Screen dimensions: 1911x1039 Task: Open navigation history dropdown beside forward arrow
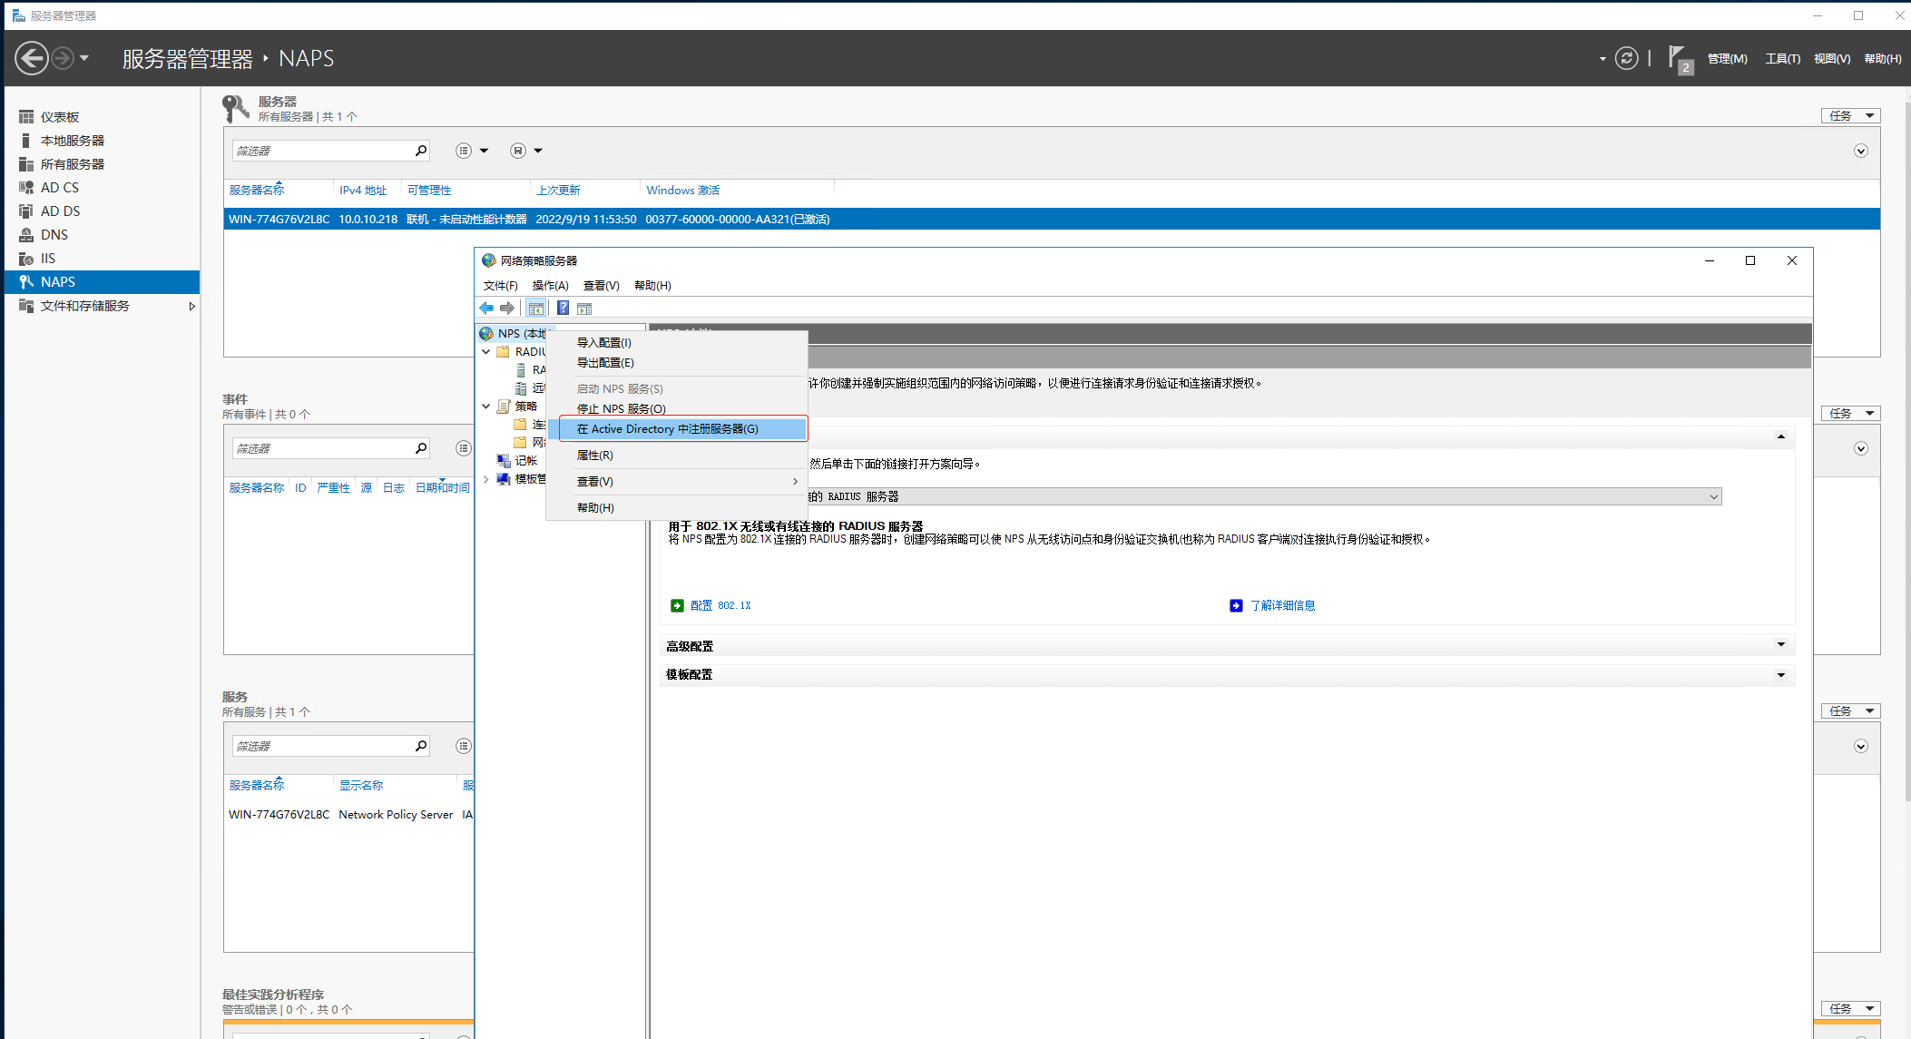coord(84,58)
